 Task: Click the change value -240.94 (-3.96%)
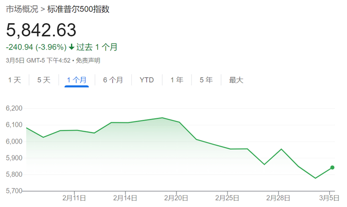[x=36, y=47]
